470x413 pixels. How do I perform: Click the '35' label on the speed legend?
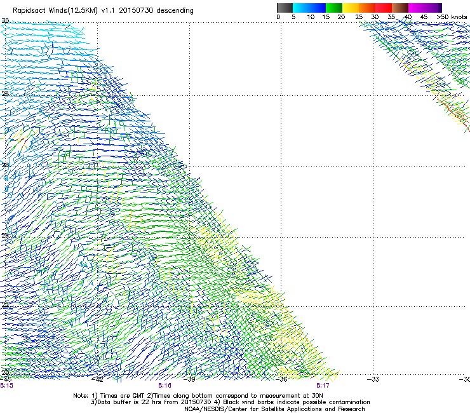click(x=391, y=17)
